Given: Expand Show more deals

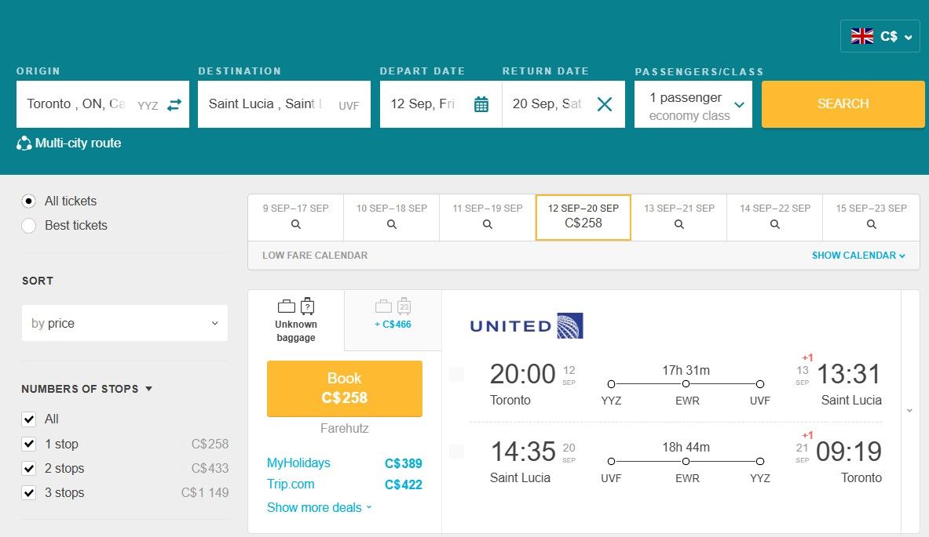Looking at the screenshot, I should 319,507.
